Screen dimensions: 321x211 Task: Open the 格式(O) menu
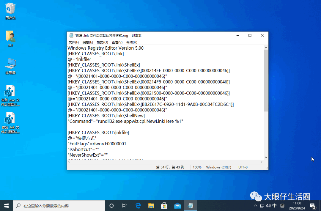click(102, 42)
